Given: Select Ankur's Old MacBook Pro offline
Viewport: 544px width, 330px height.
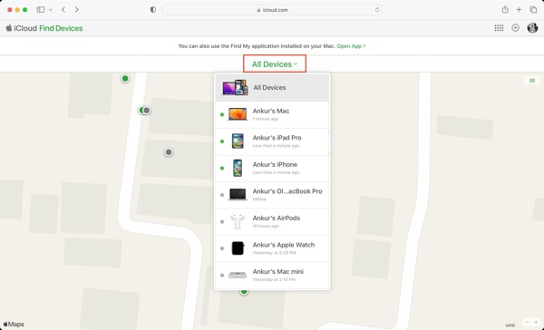Looking at the screenshot, I should click(272, 195).
